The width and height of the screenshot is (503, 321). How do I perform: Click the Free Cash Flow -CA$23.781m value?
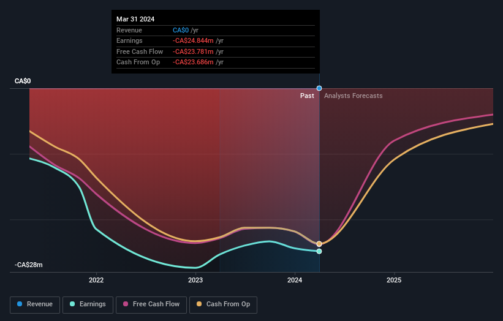pyautogui.click(x=193, y=51)
